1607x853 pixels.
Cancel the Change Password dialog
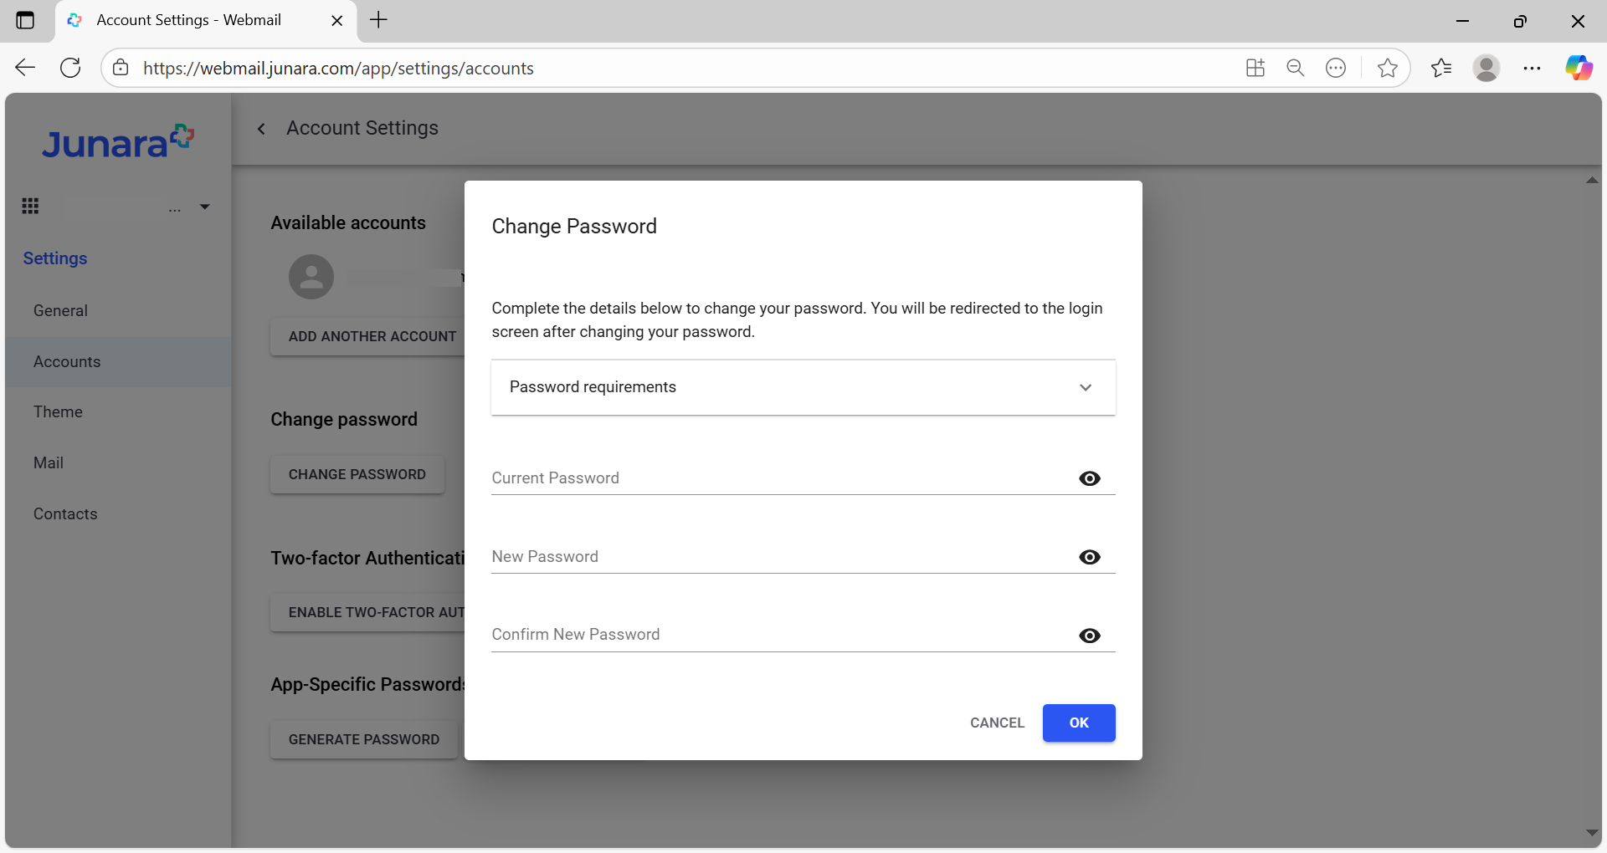click(997, 723)
